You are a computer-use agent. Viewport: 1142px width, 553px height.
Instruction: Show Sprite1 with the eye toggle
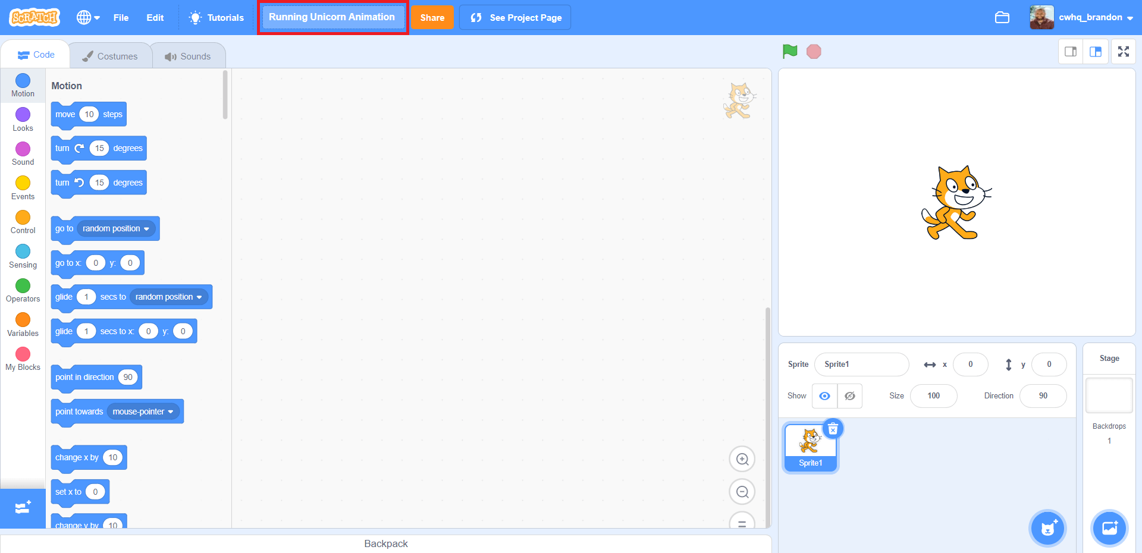824,395
